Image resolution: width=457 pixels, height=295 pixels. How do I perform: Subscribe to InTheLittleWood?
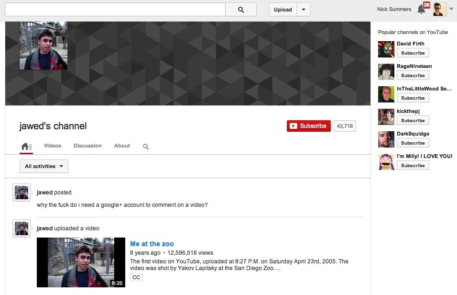click(x=413, y=98)
